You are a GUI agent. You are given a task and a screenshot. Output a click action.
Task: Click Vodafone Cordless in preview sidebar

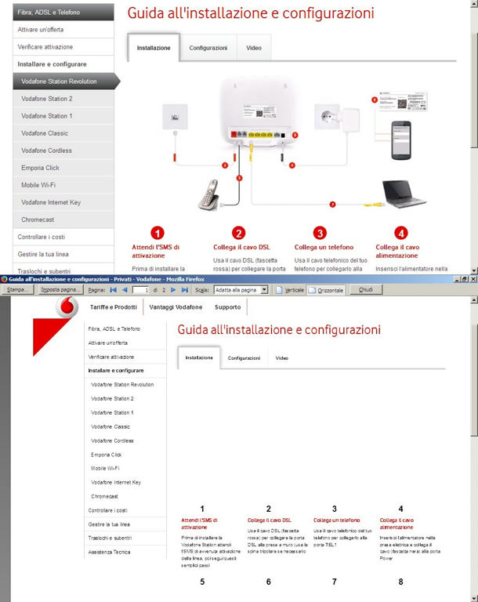point(112,441)
